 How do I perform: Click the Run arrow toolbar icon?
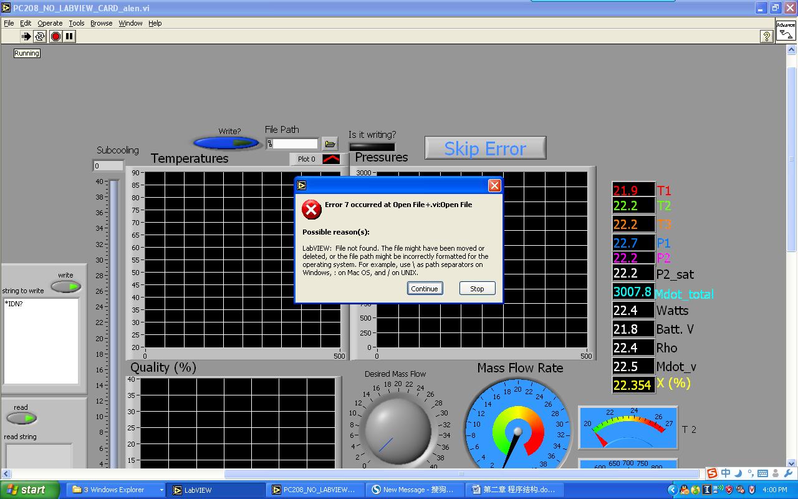pyautogui.click(x=26, y=37)
